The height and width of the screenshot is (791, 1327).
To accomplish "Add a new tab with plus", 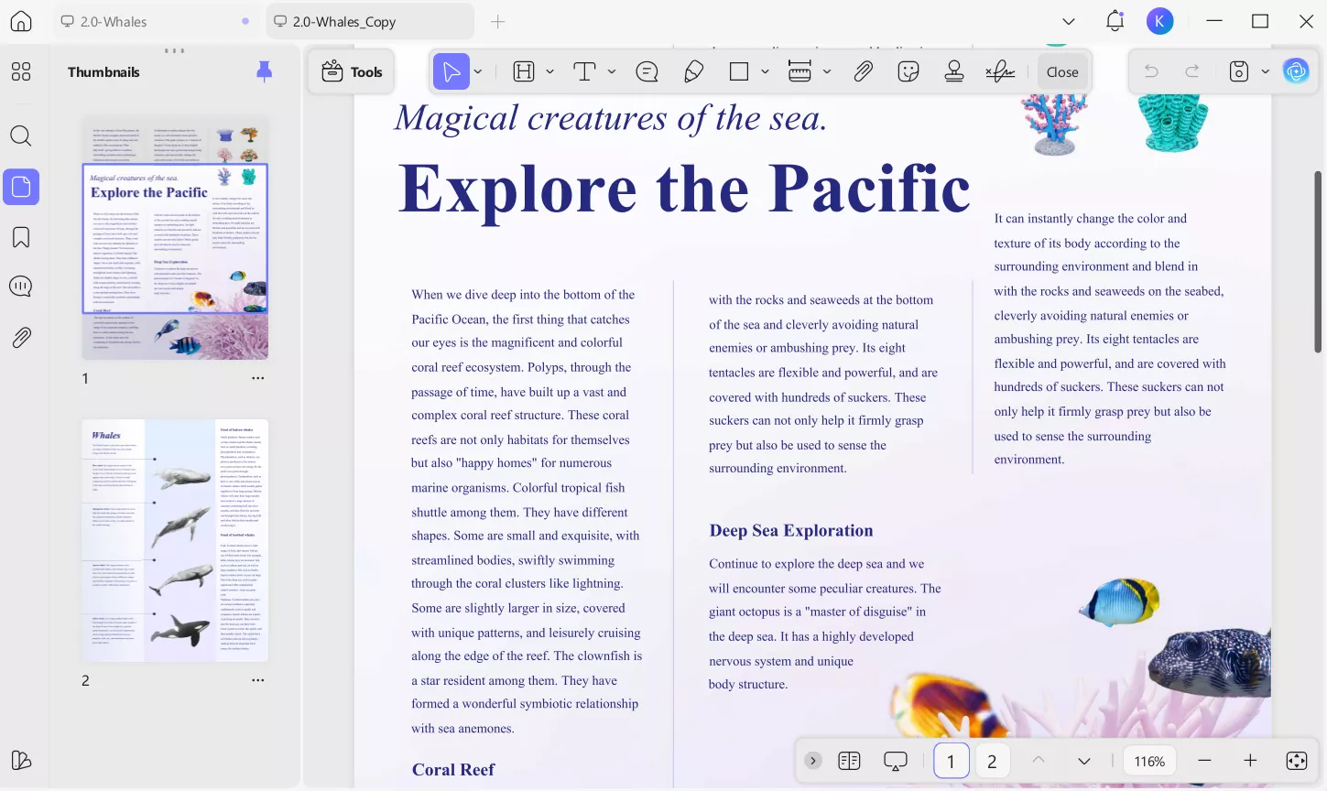I will tap(498, 21).
